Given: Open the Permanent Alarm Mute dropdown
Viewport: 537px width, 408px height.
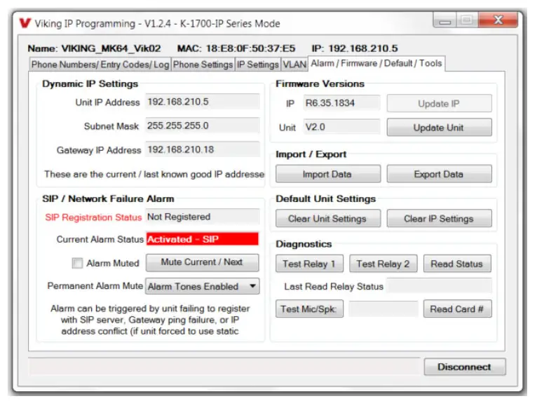Looking at the screenshot, I should (x=203, y=287).
